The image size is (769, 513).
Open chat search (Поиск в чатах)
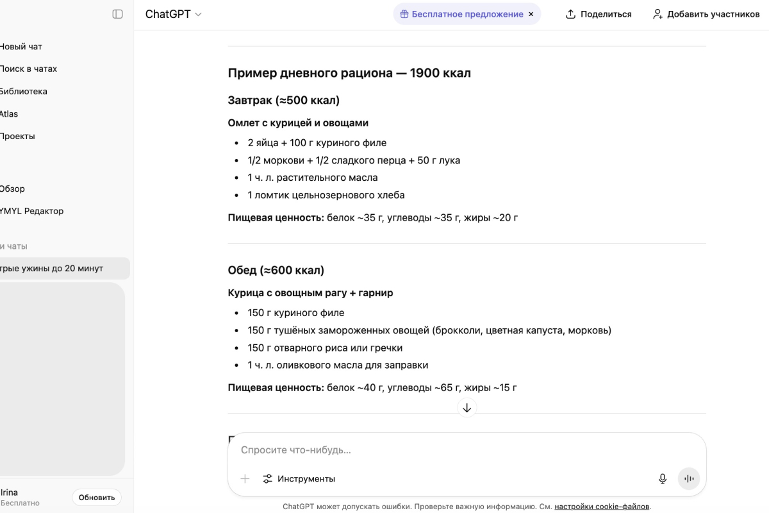28,68
